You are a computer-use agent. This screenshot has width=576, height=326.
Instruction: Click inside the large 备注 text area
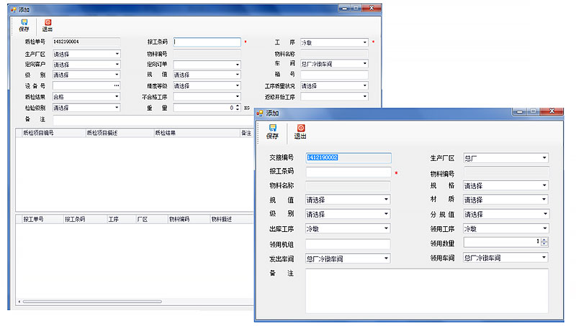pos(426,291)
